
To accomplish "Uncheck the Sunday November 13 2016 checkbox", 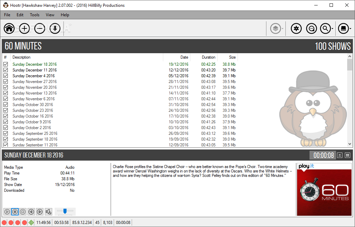I will (x=6, y=93).
